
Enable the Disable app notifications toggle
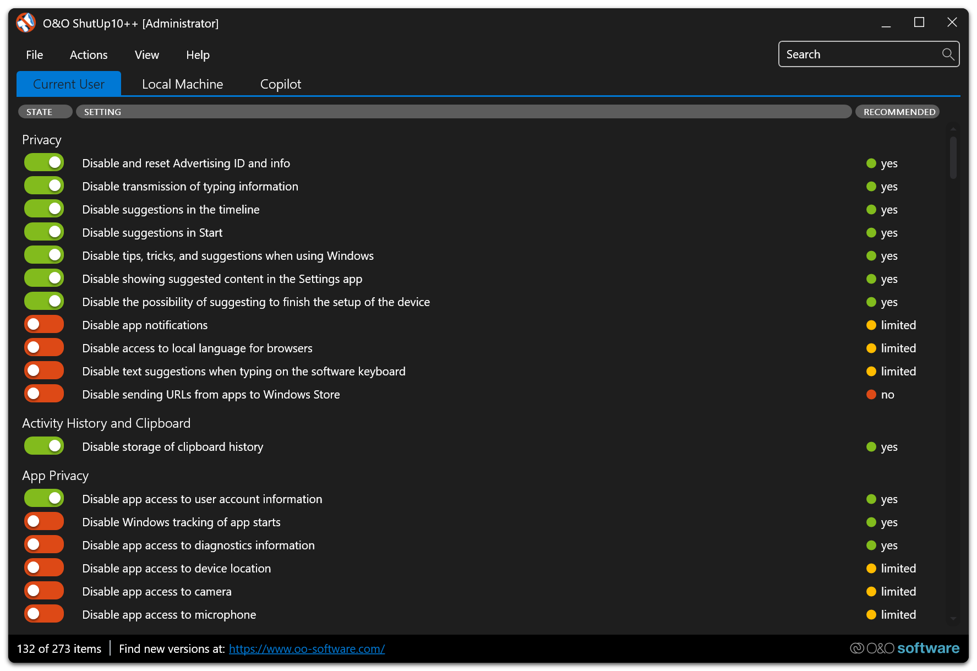pos(43,324)
